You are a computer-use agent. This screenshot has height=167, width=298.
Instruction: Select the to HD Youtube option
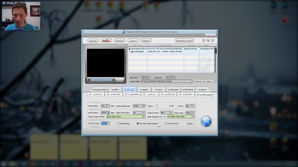204,95
